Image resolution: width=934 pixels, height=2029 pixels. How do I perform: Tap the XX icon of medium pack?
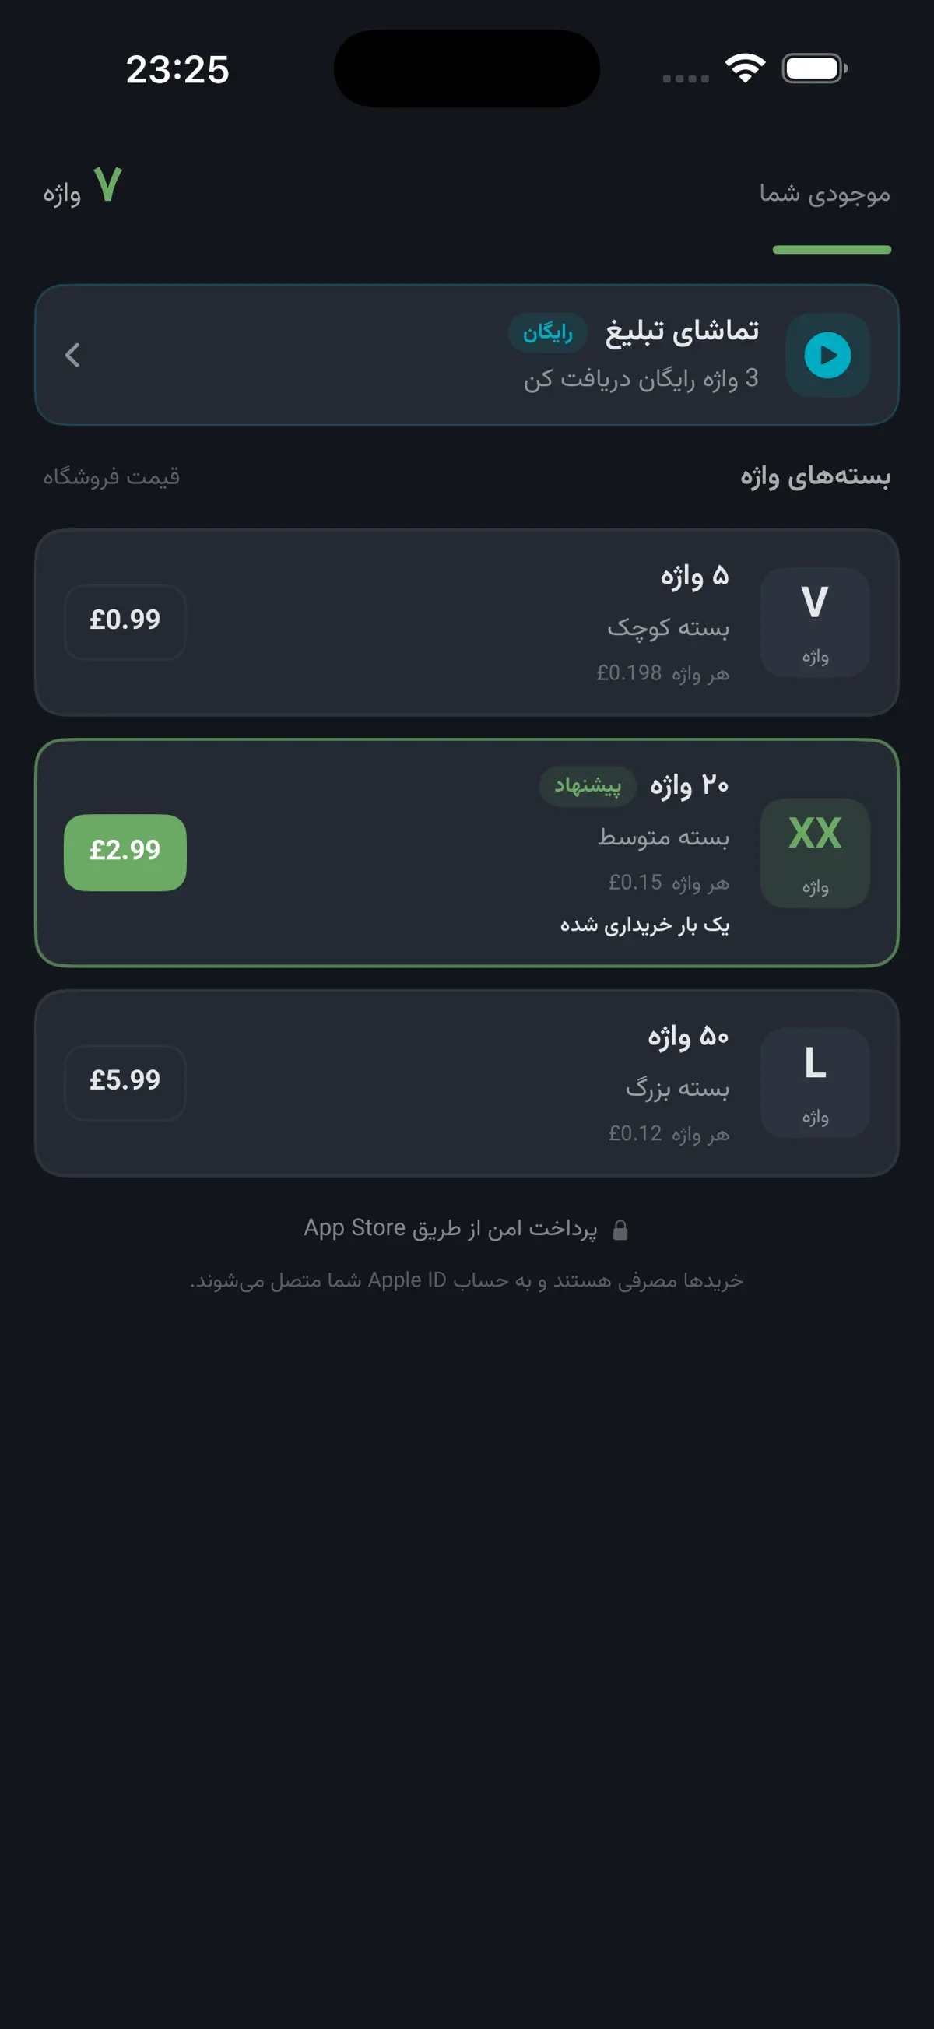[814, 853]
